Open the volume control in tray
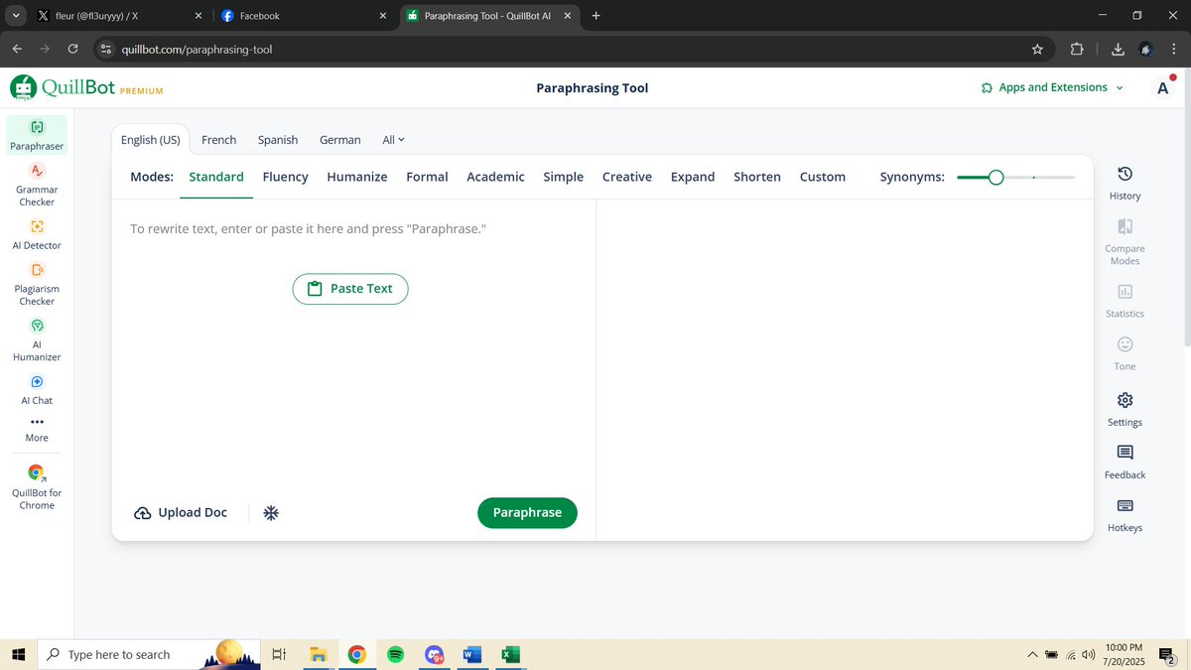The width and height of the screenshot is (1191, 670). 1089,655
